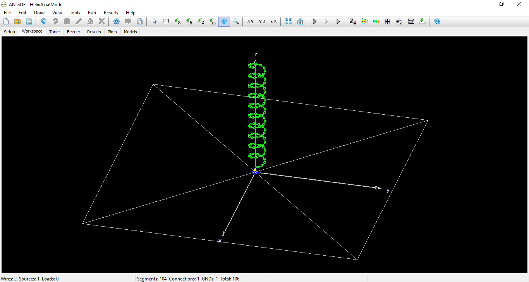Click the gray circle source/load icon
This screenshot has height=282, width=529.
67,21
